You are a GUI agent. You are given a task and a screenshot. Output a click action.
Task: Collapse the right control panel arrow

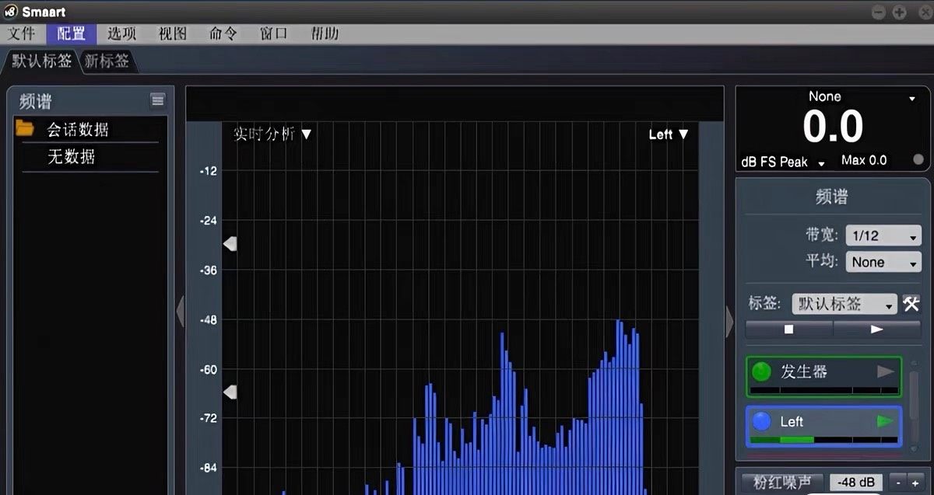click(729, 321)
